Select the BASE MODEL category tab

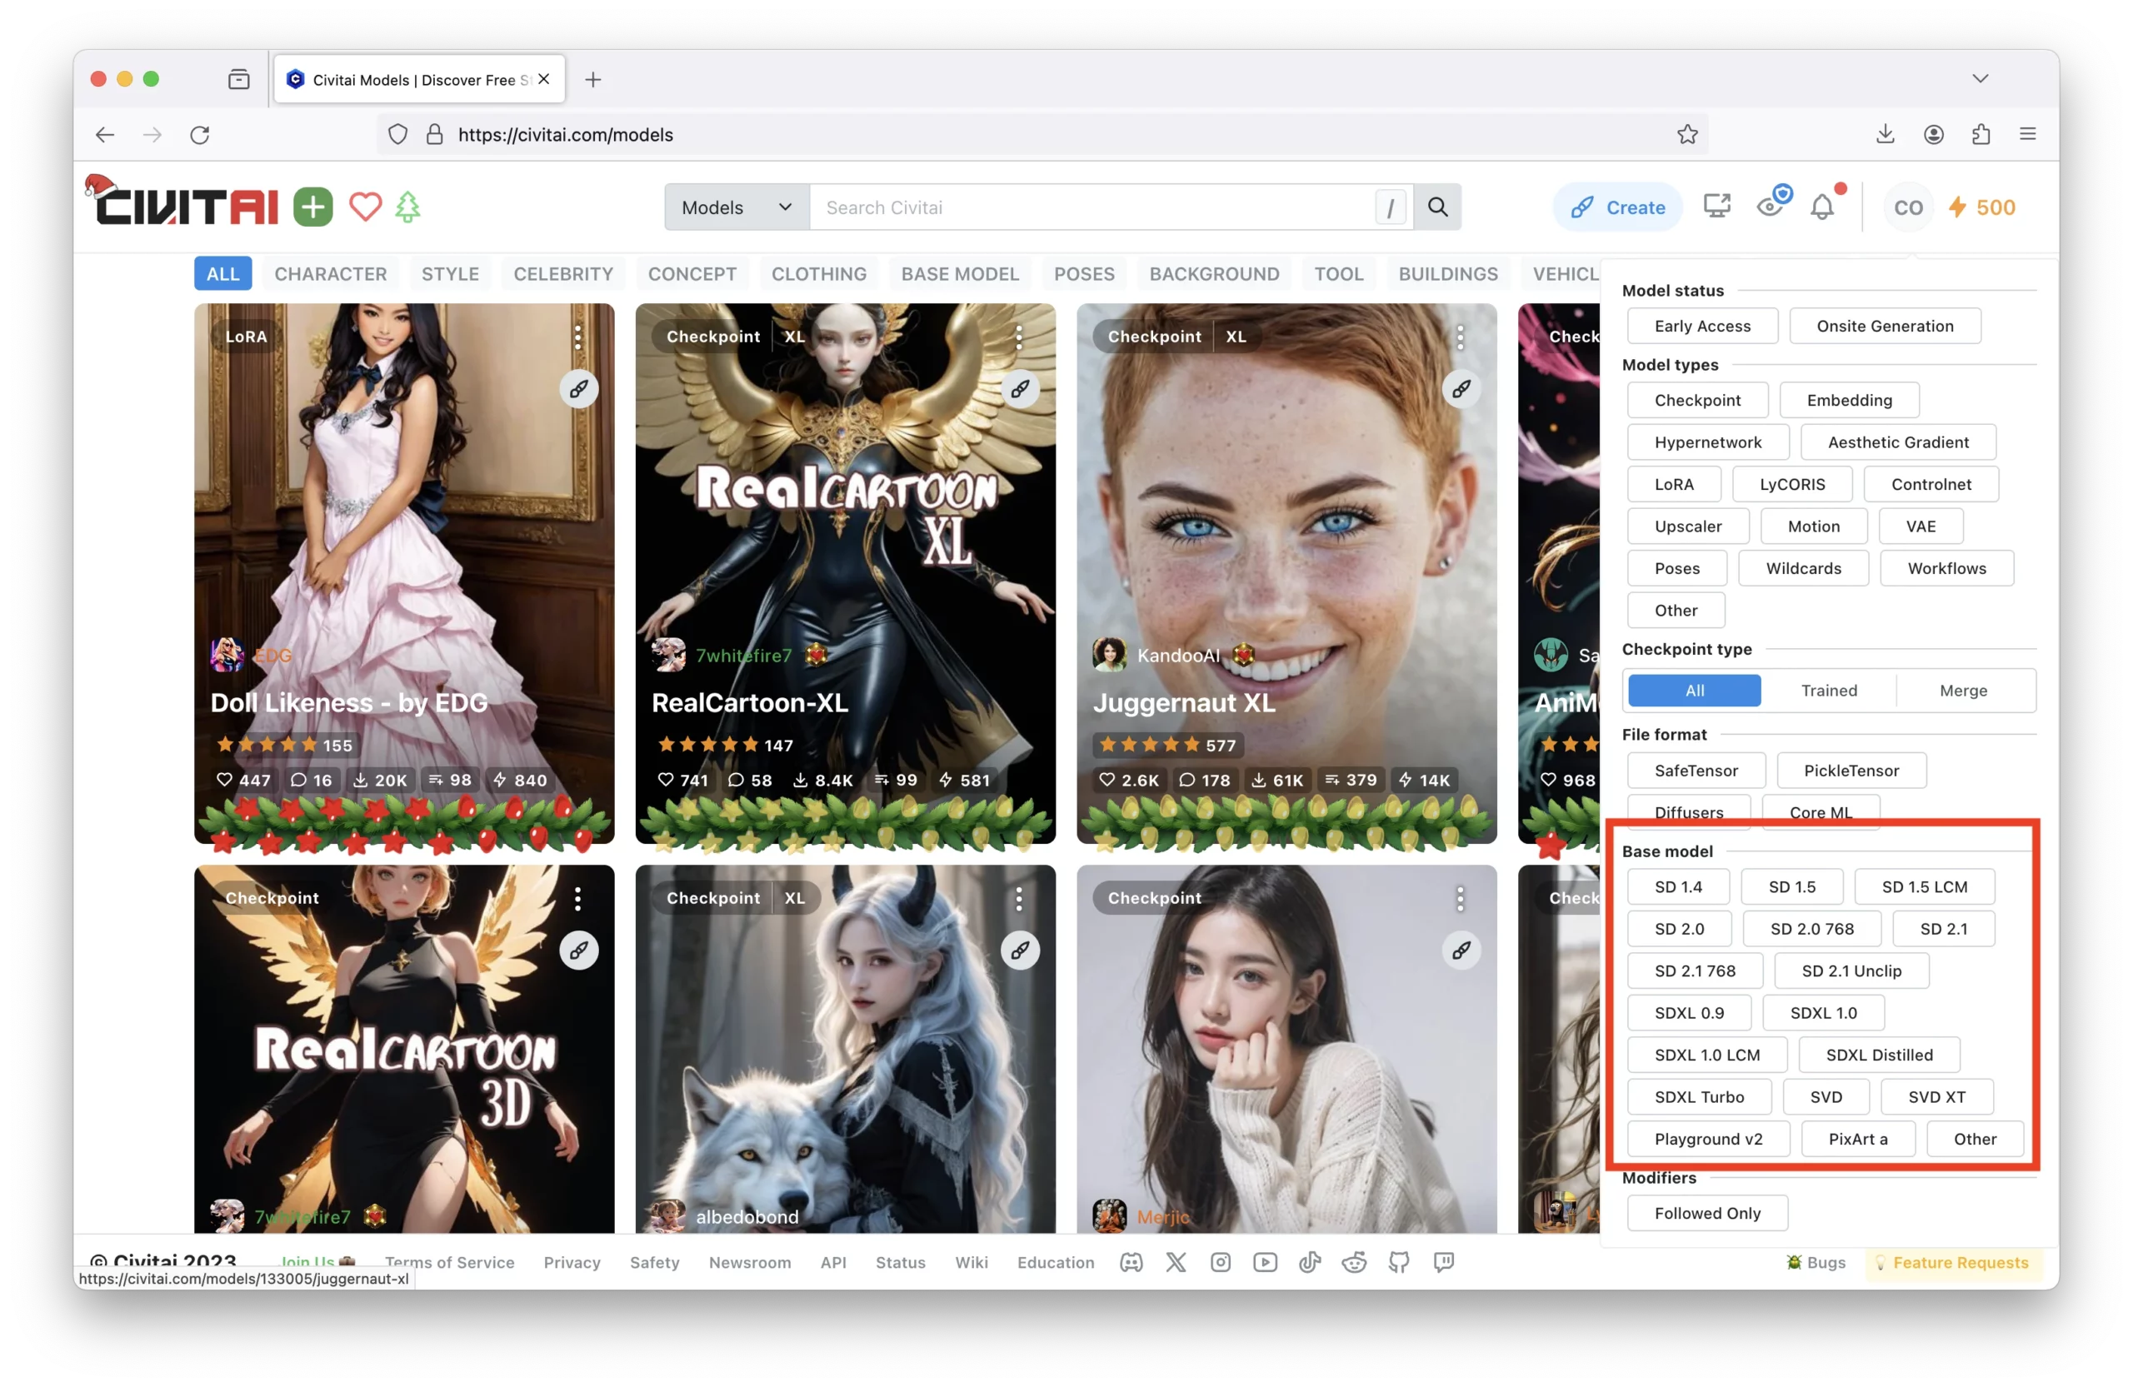pyautogui.click(x=960, y=274)
